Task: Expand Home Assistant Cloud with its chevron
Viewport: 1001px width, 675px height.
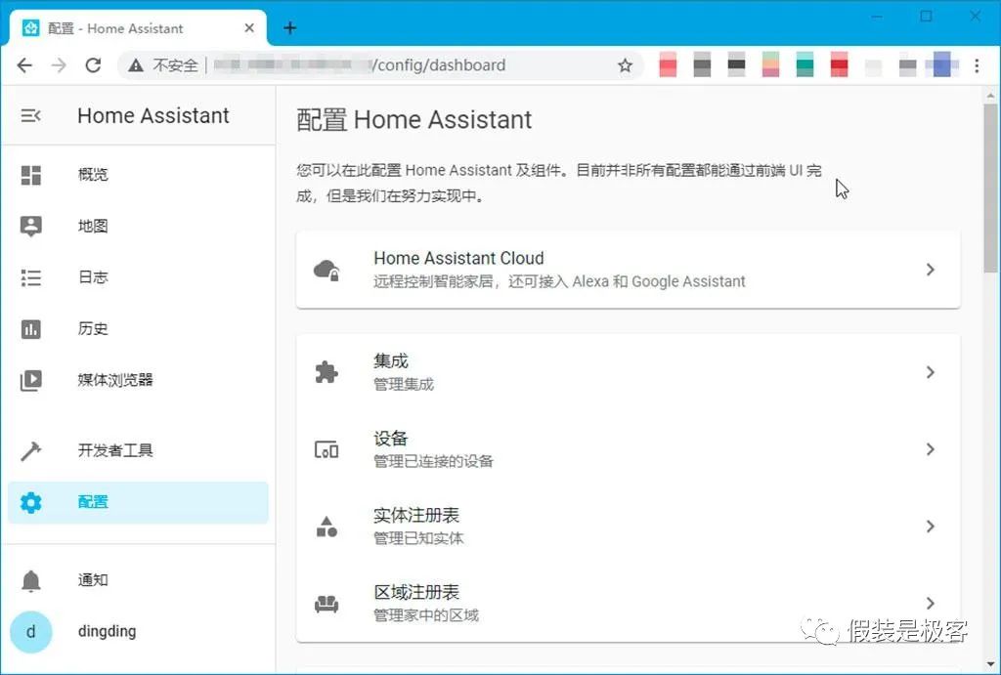Action: 931,270
